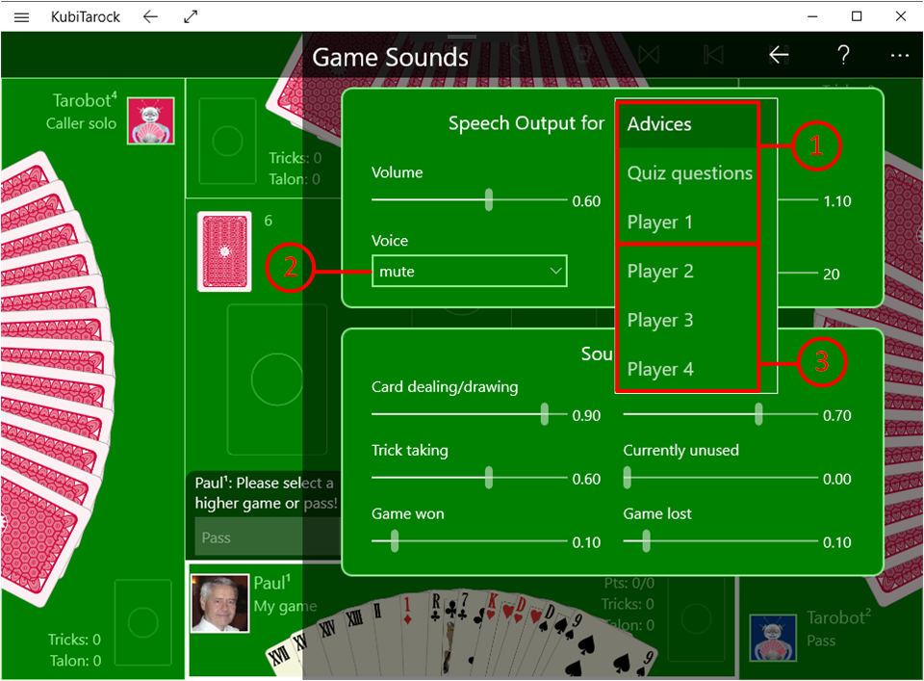Toggle full-screen with the diagonal arrow icon
The height and width of the screenshot is (681, 924).
191,16
